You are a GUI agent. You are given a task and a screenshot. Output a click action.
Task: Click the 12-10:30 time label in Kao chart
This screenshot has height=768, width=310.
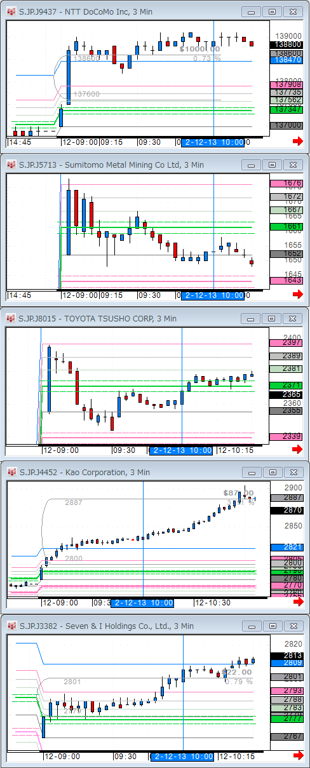point(213,603)
